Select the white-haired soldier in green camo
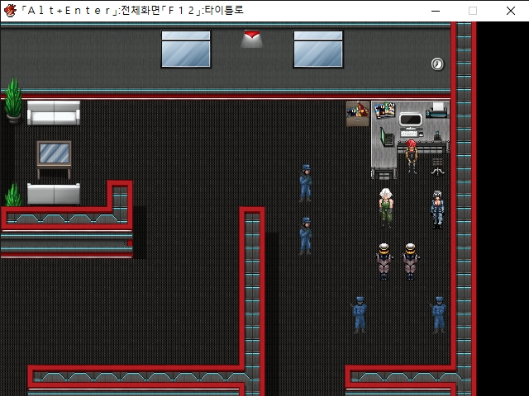This screenshot has width=529, height=396. [x=386, y=208]
